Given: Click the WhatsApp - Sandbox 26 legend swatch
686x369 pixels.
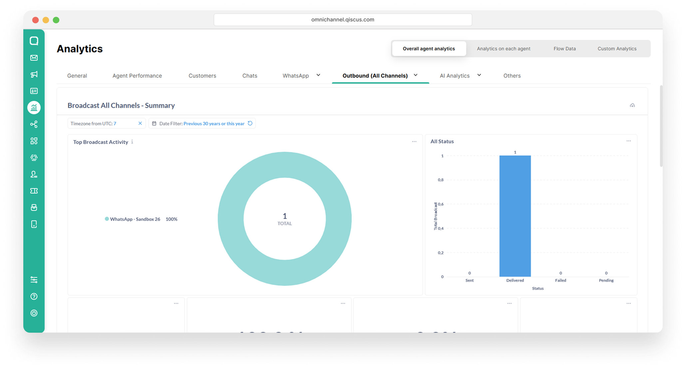Looking at the screenshot, I should (107, 219).
